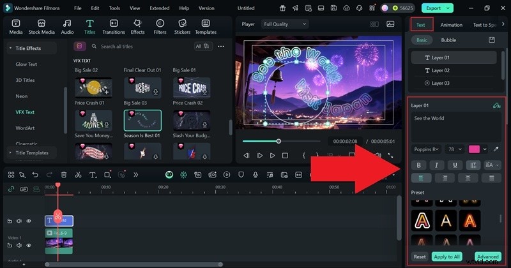Screen dimensions: 511x268
Task: Click the three-dot more options in titles
Action: [x=220, y=46]
